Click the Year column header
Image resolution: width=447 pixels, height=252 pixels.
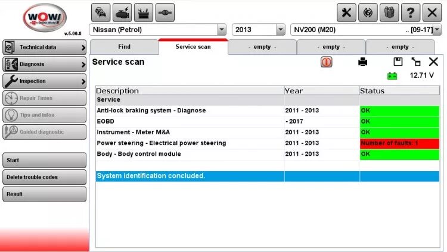pos(322,91)
